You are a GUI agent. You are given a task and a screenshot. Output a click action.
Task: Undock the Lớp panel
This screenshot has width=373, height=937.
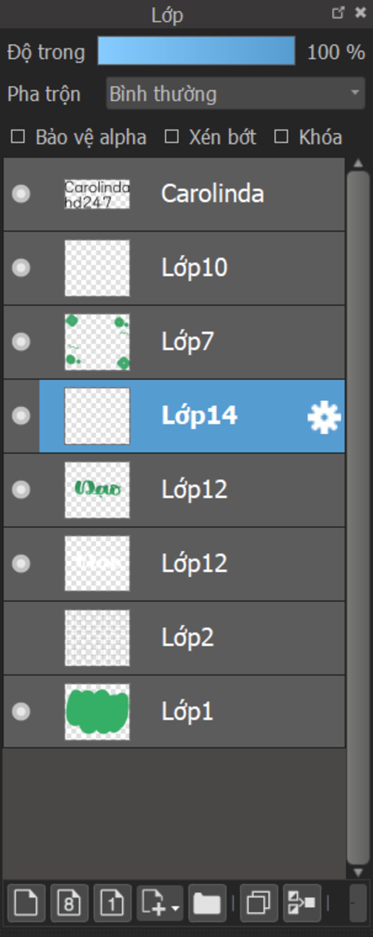point(338,13)
